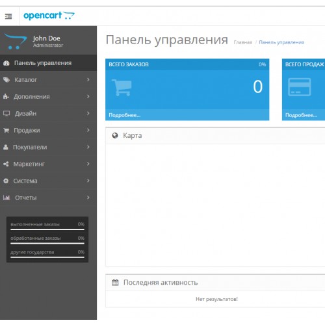325x325 pixels.
Task: Expand the Дизайн chevron arrow
Action: click(x=88, y=113)
